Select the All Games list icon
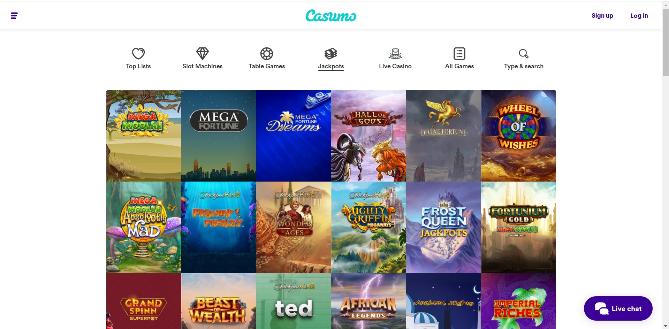The width and height of the screenshot is (669, 329). coord(459,54)
